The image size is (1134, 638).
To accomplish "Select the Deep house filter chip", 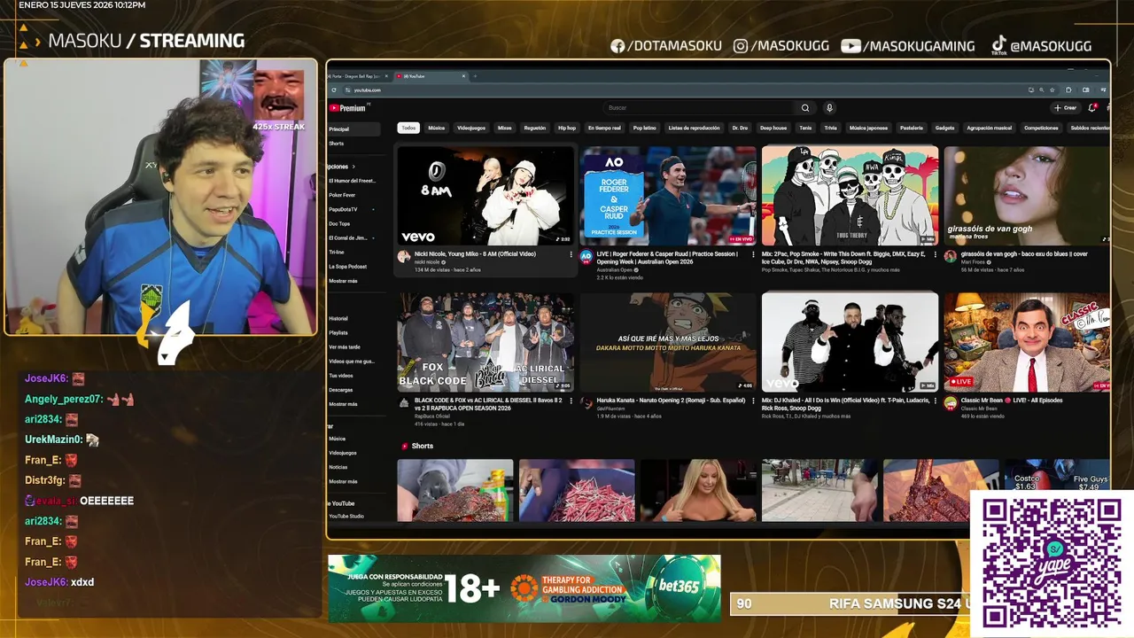I will point(773,128).
